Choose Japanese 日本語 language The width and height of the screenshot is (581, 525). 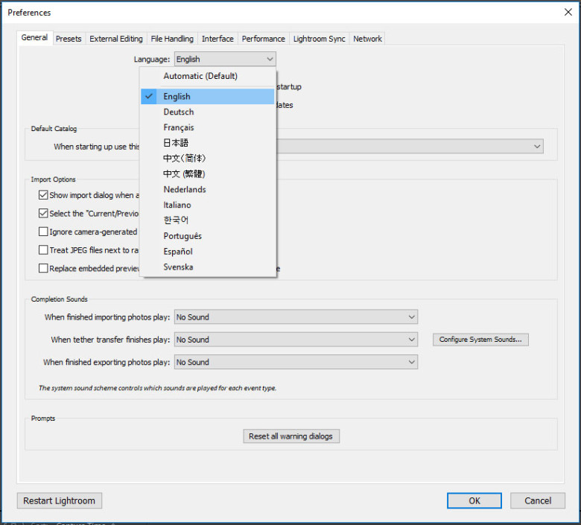pyautogui.click(x=208, y=143)
